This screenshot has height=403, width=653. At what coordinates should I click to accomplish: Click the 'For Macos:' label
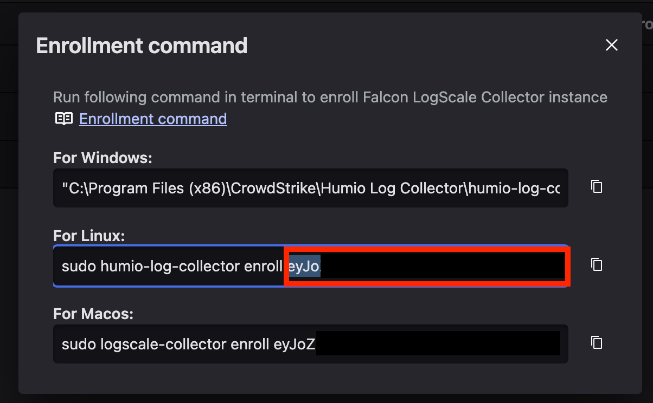[x=93, y=314]
